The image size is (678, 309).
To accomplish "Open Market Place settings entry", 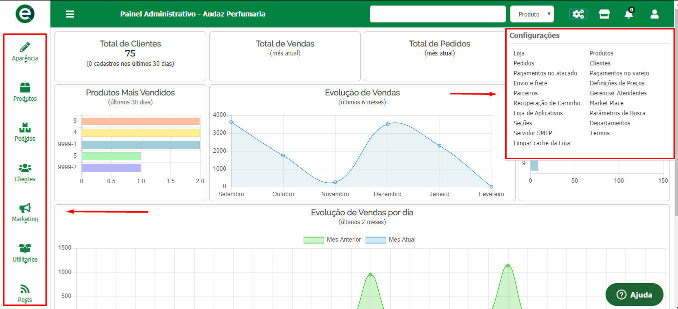I will pyautogui.click(x=607, y=103).
